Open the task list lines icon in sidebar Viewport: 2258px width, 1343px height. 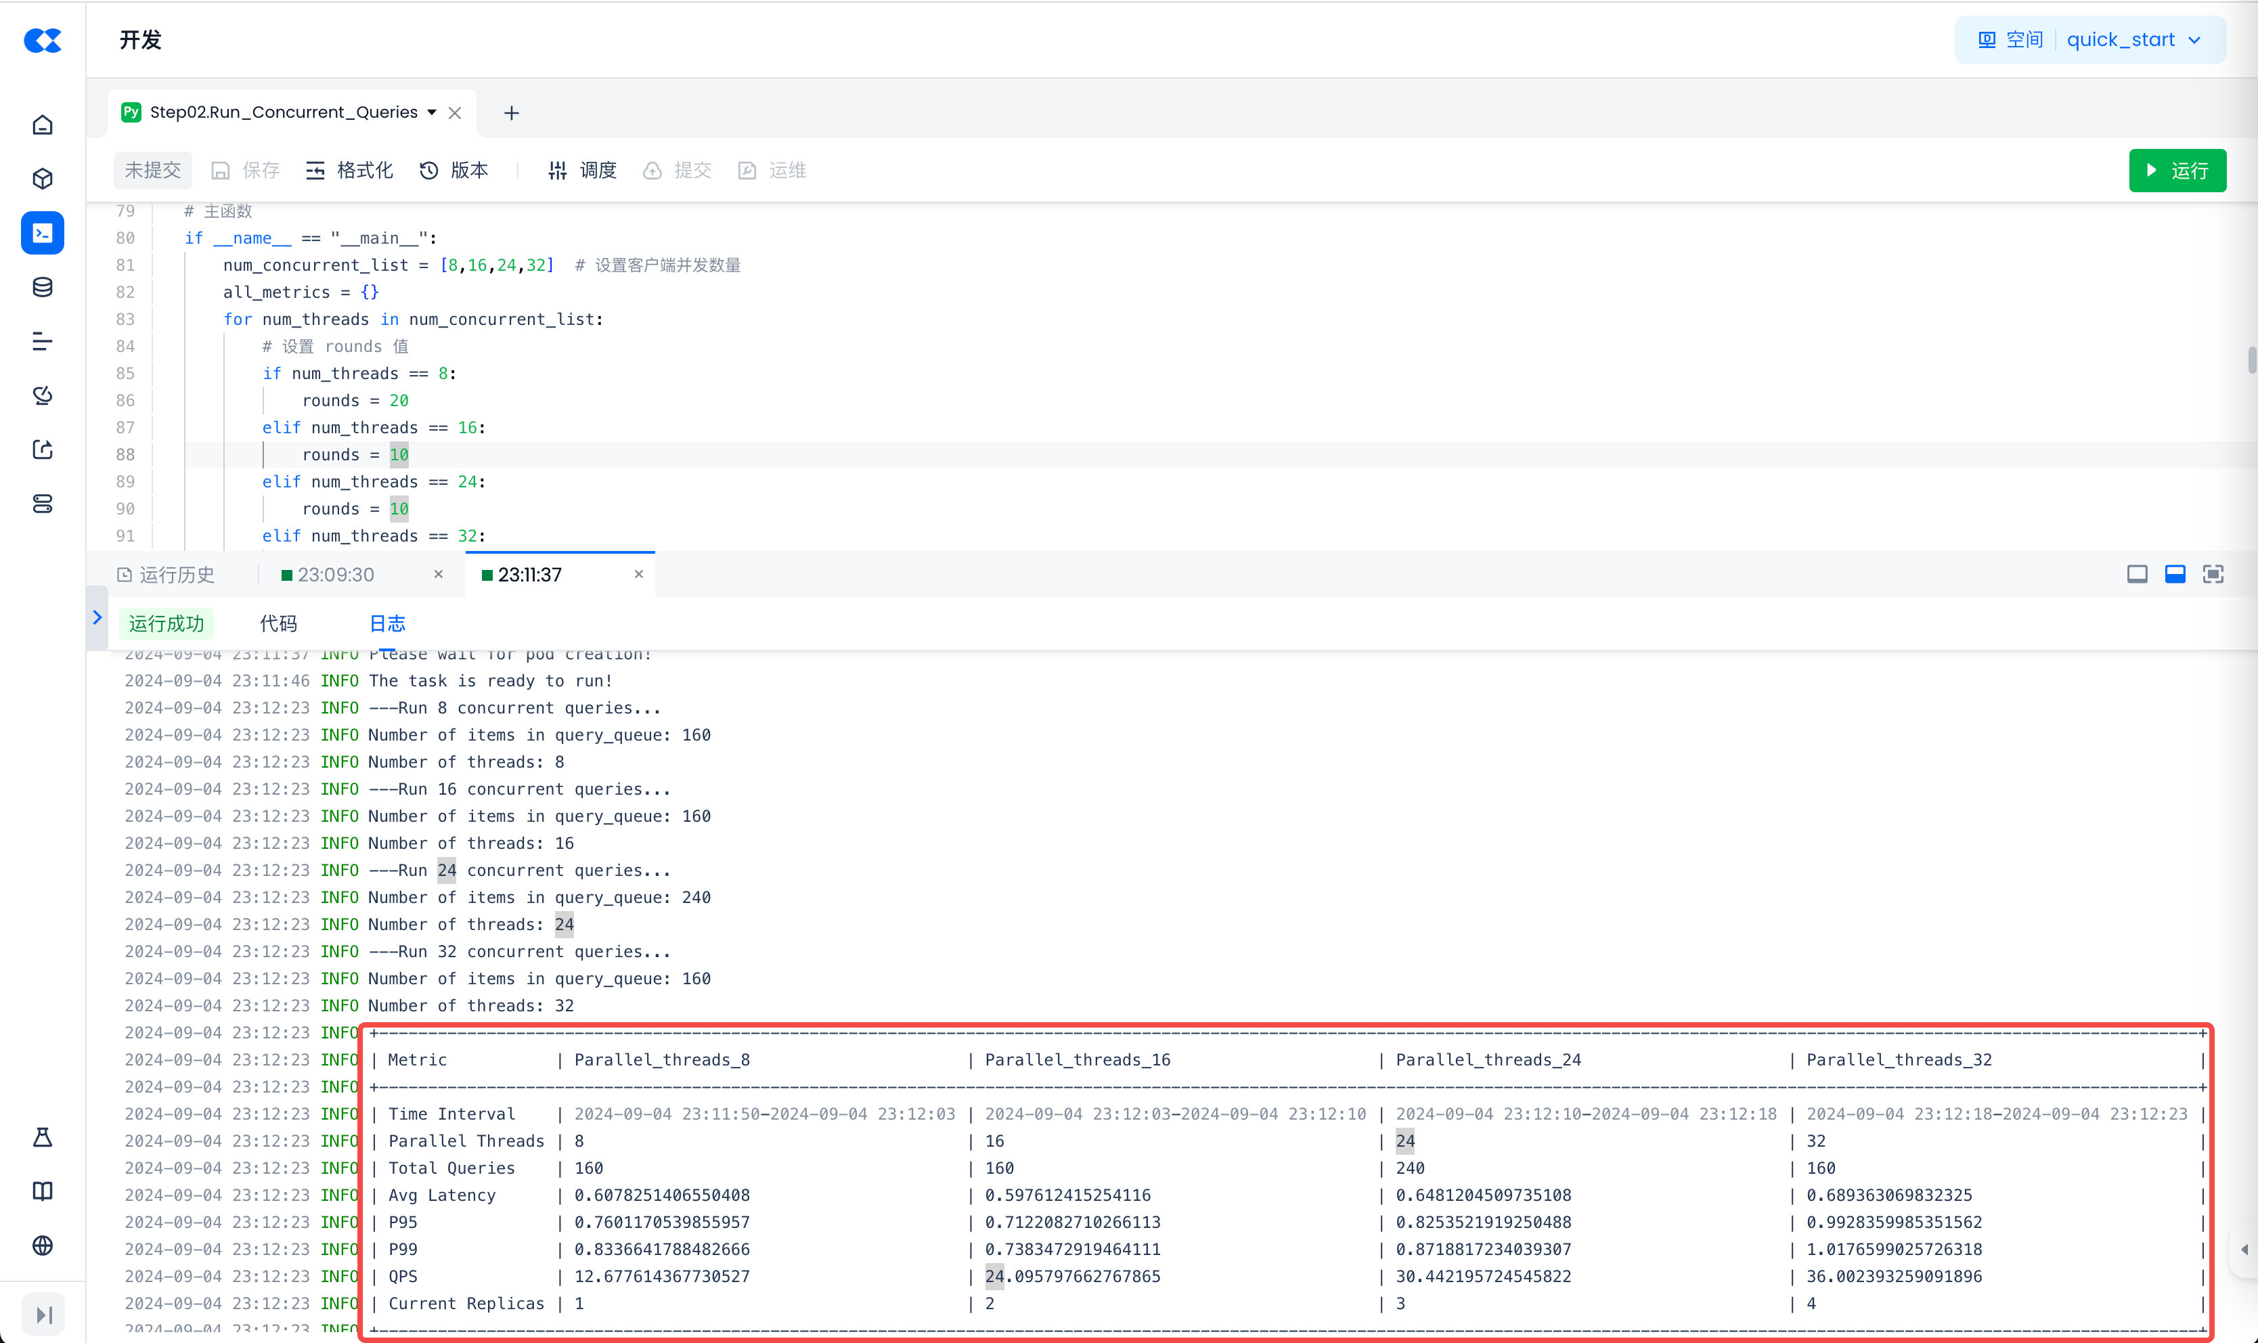coord(43,341)
